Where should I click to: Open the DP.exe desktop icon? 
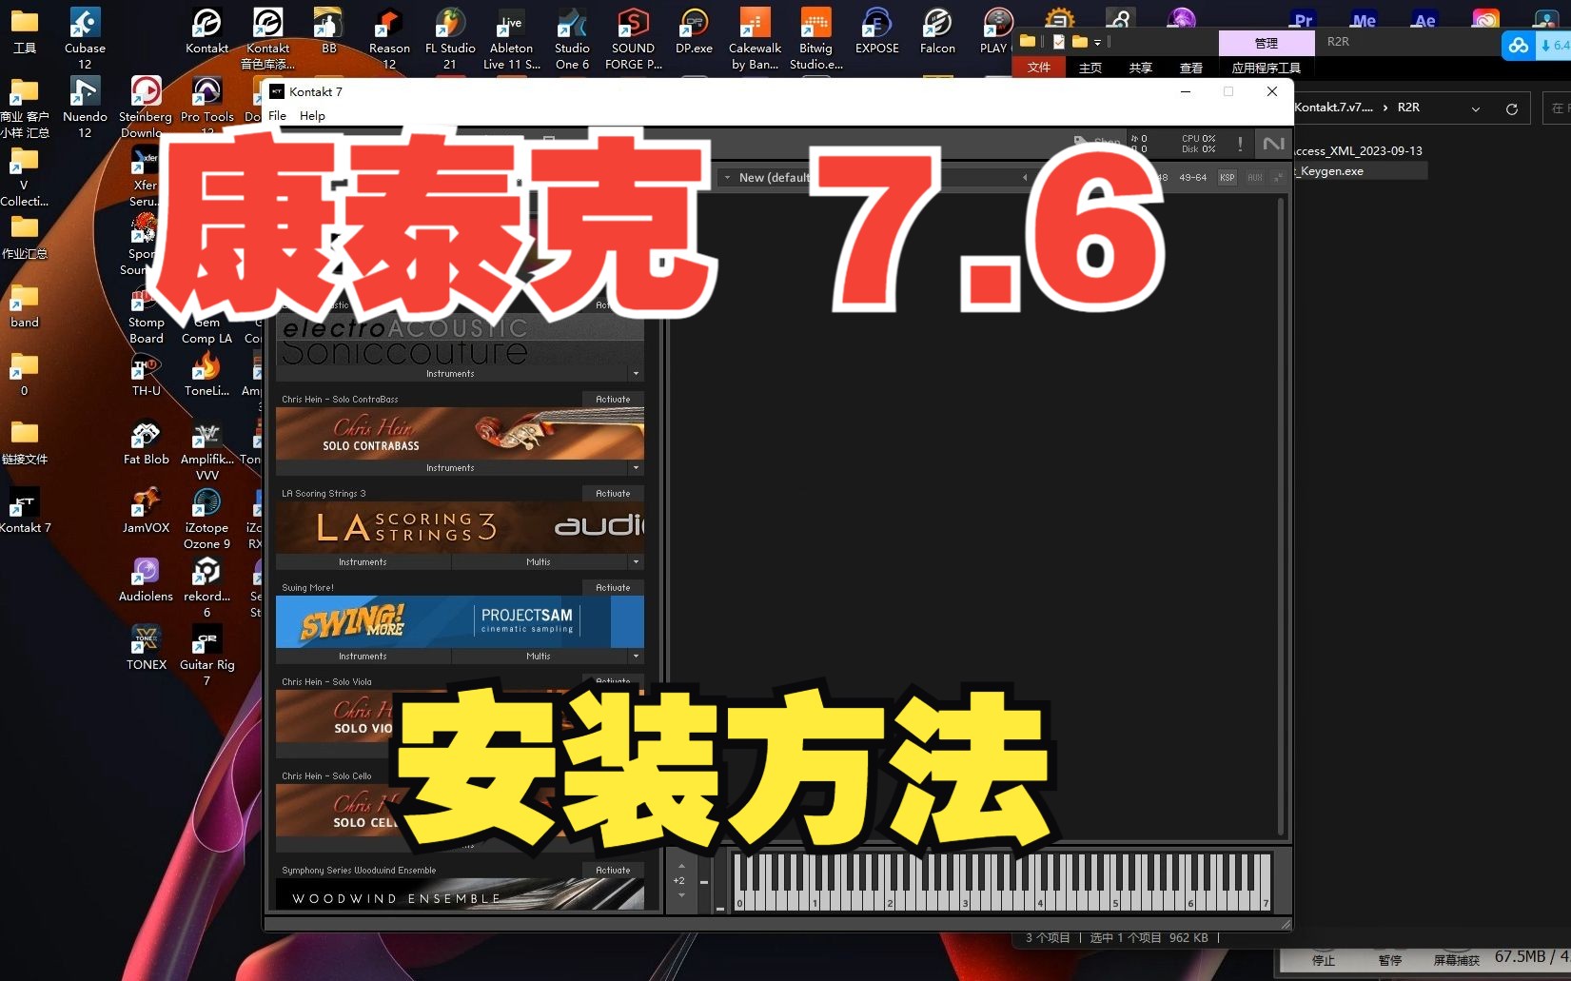pos(694,32)
